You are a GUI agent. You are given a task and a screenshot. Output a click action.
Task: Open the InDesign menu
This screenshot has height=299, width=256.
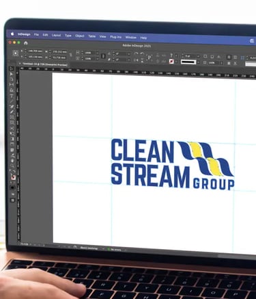[x=24, y=34]
